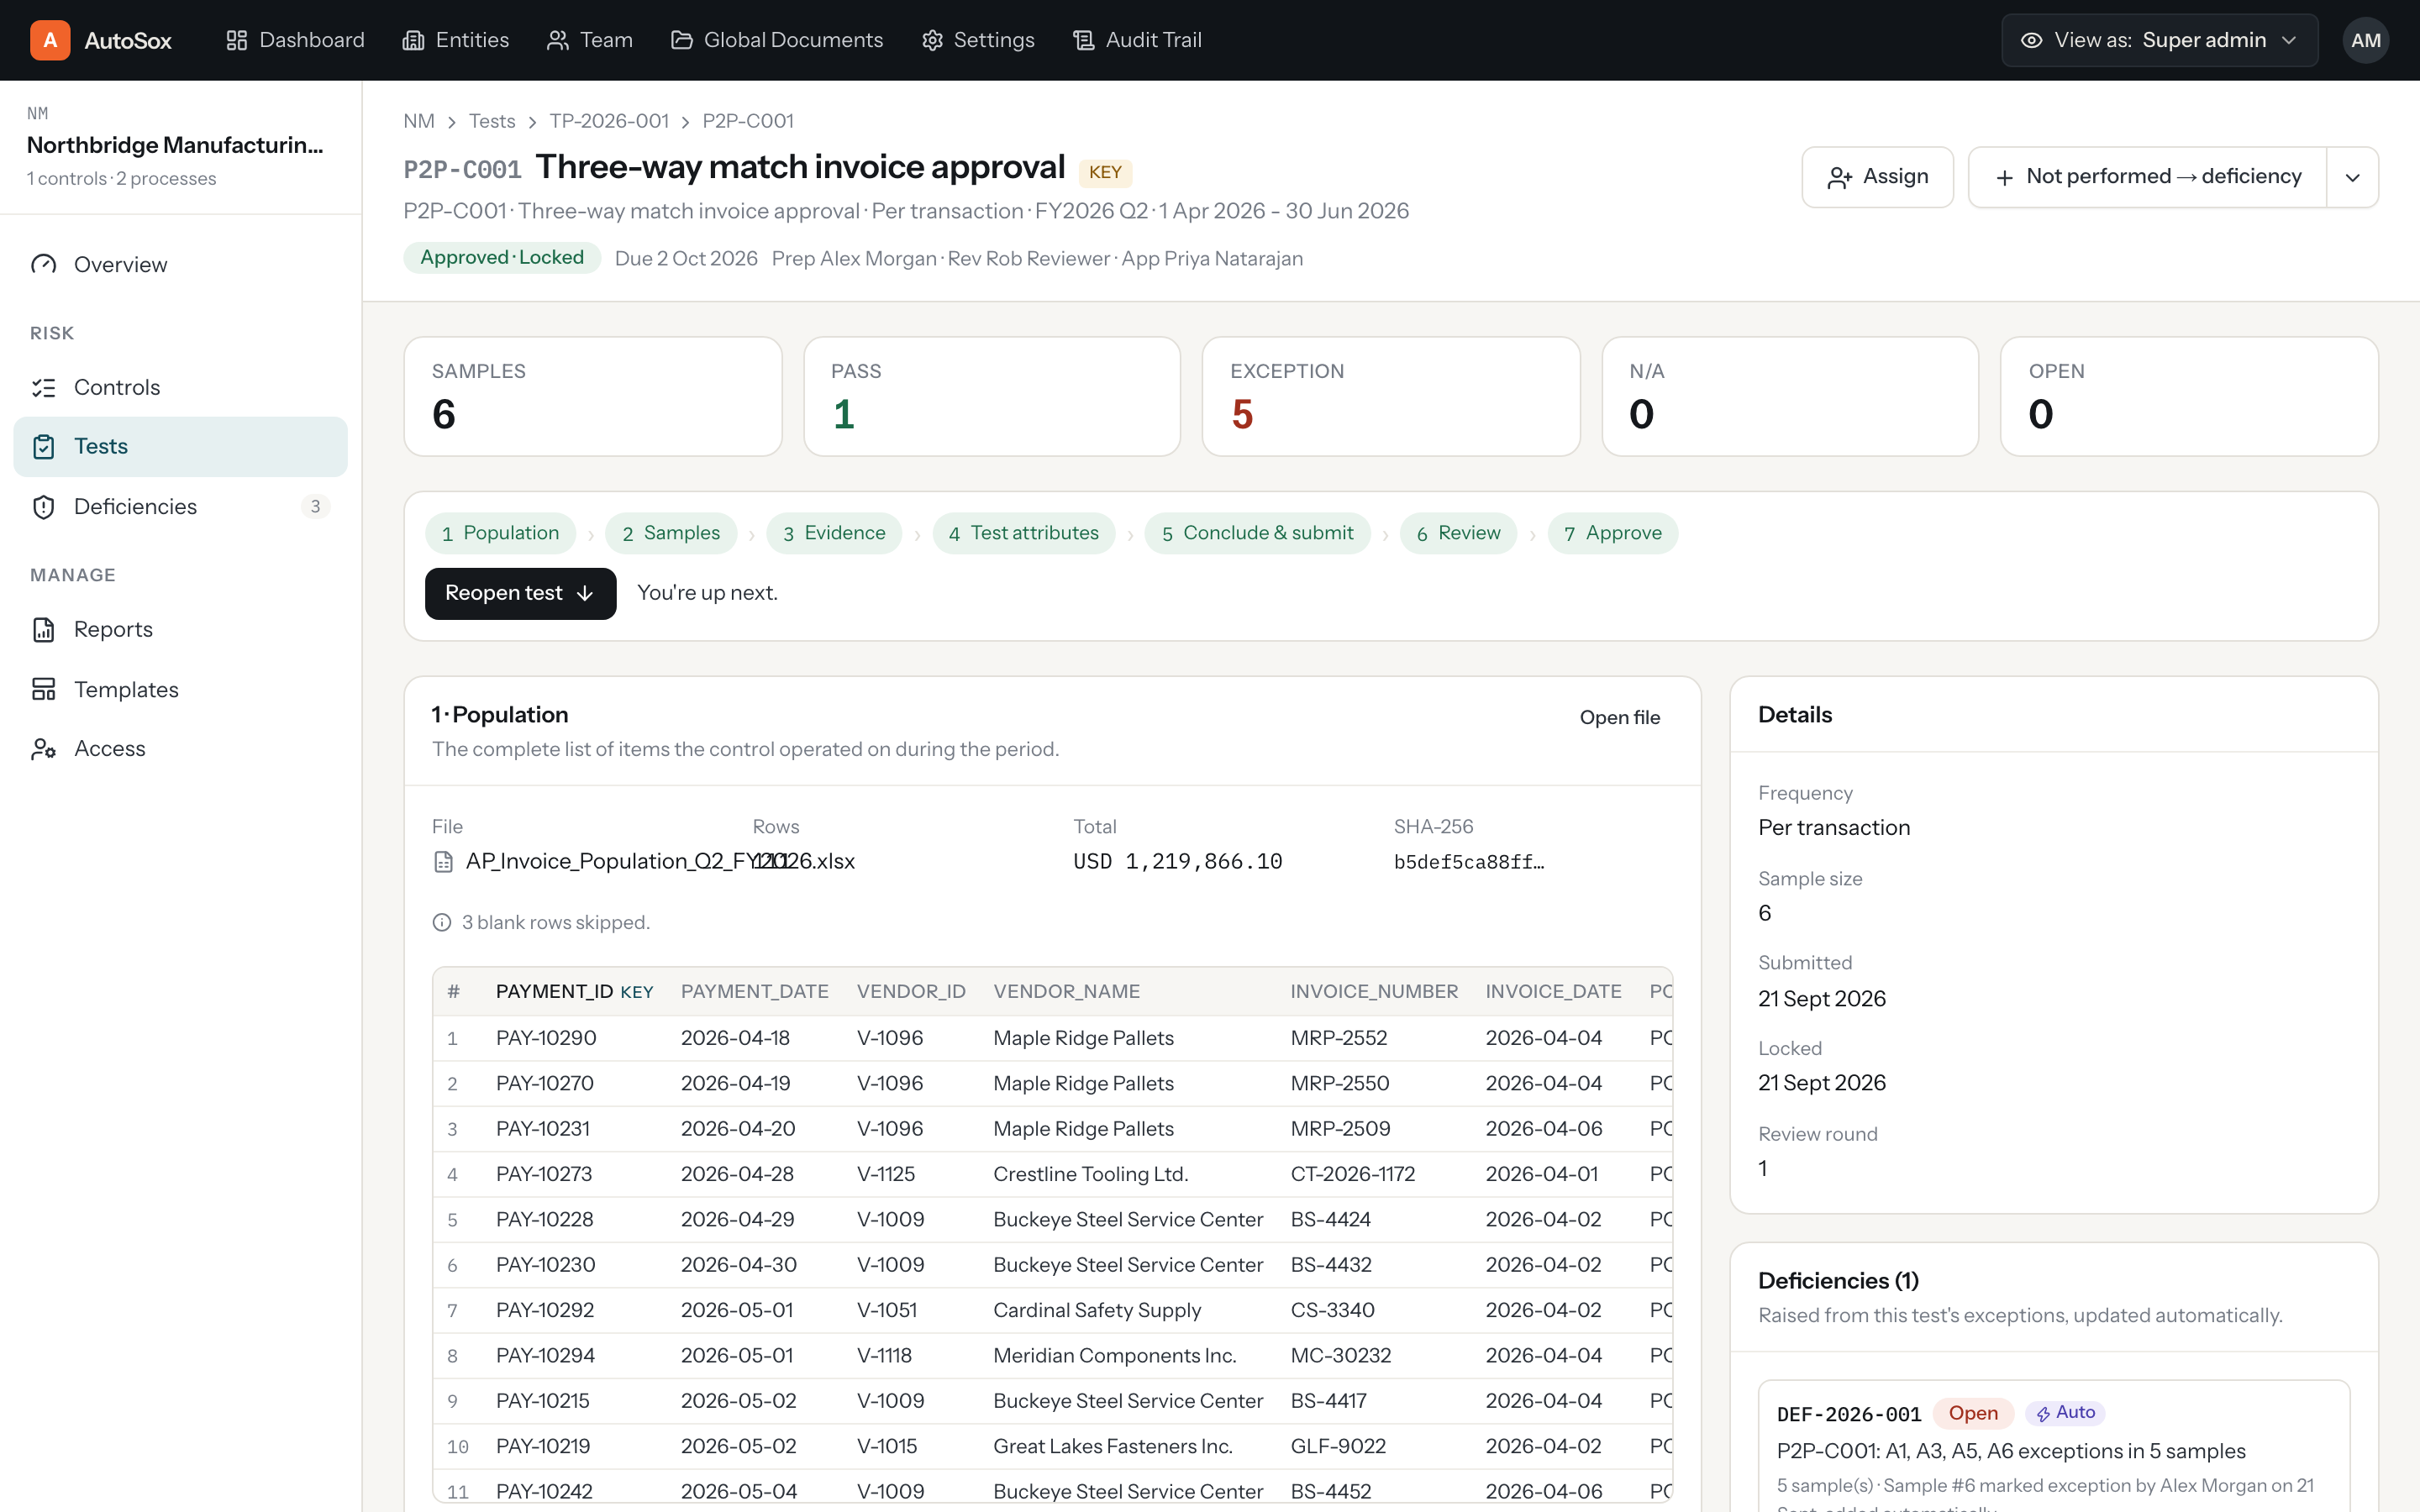Click the EXCEPTION 5 stat card
This screenshot has height=1512, width=2420.
point(1390,396)
